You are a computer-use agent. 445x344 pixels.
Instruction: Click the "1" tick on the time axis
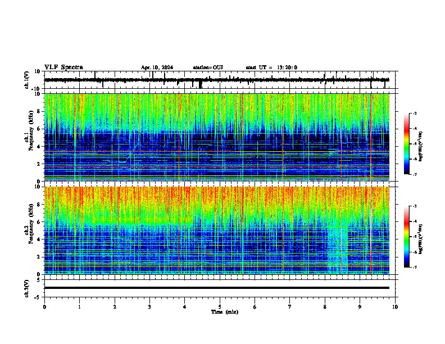click(x=79, y=307)
